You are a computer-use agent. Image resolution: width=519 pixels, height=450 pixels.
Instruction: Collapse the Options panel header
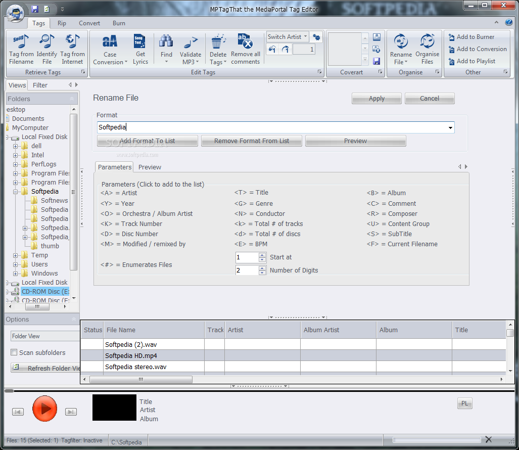coord(73,319)
